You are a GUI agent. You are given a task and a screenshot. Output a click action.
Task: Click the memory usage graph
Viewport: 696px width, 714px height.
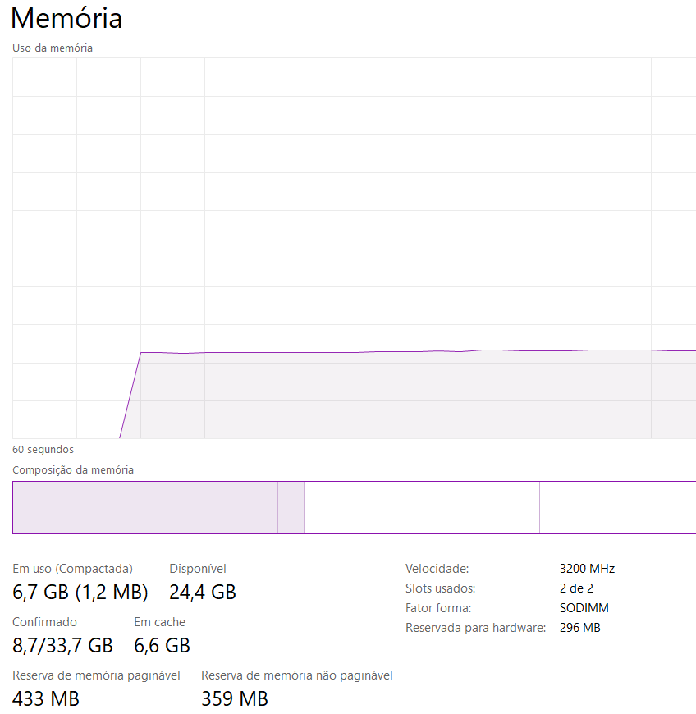tap(354, 248)
